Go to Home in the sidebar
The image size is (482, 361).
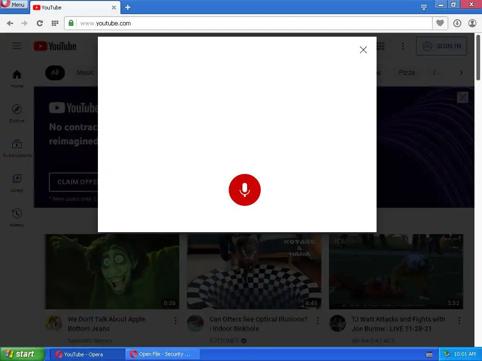point(17,79)
